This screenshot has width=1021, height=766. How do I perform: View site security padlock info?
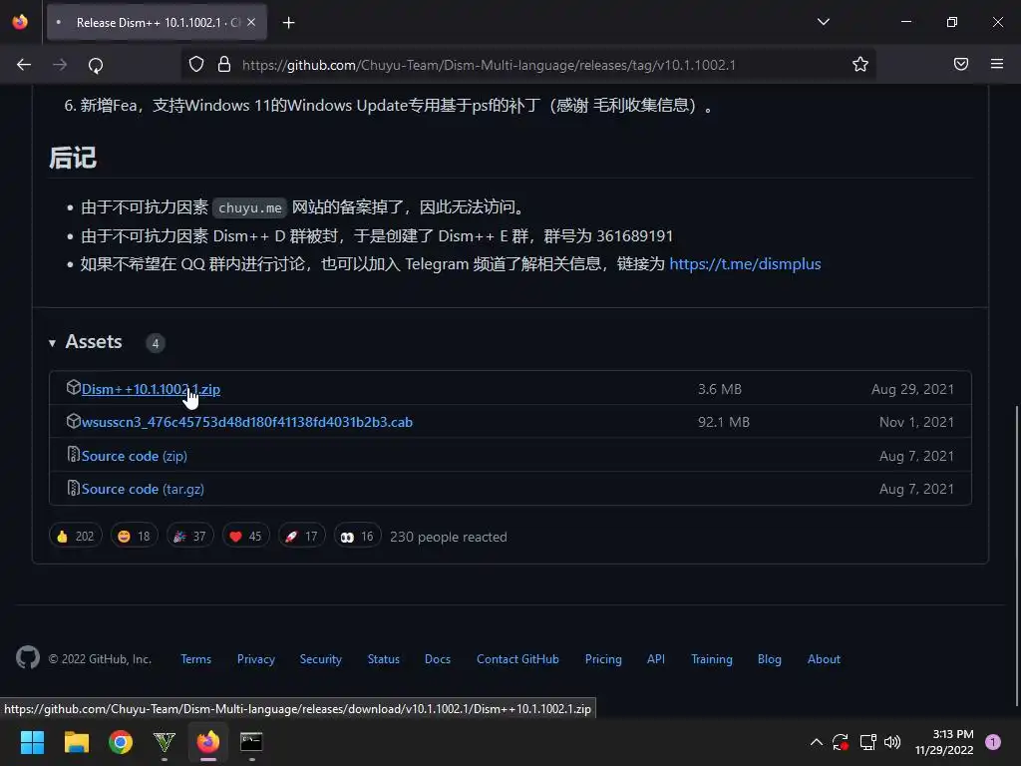click(x=224, y=65)
